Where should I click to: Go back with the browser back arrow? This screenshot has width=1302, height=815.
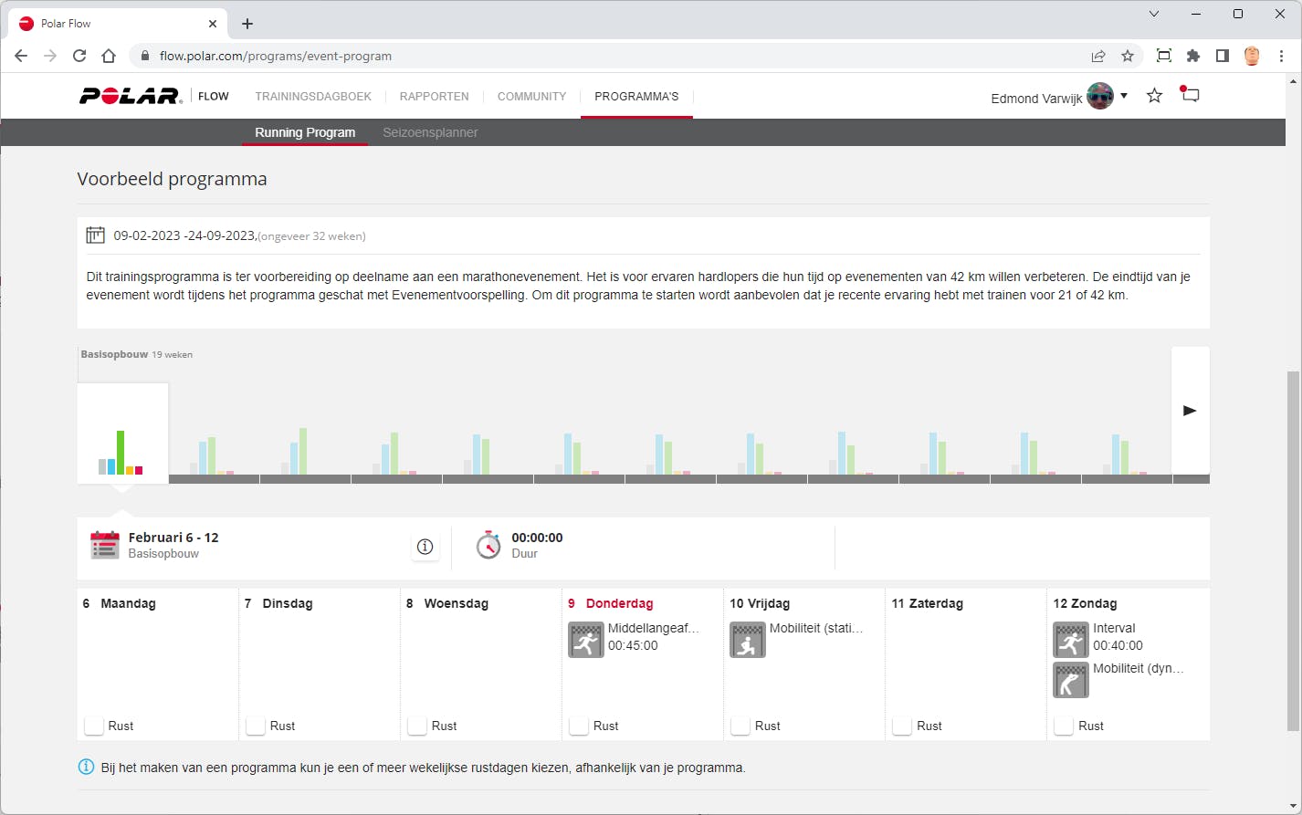21,56
